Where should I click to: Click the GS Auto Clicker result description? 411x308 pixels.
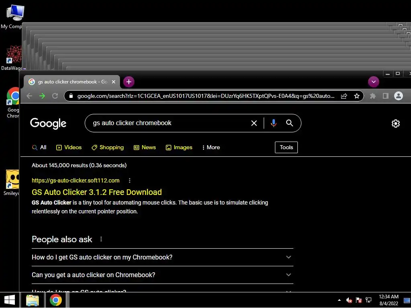[150, 207]
